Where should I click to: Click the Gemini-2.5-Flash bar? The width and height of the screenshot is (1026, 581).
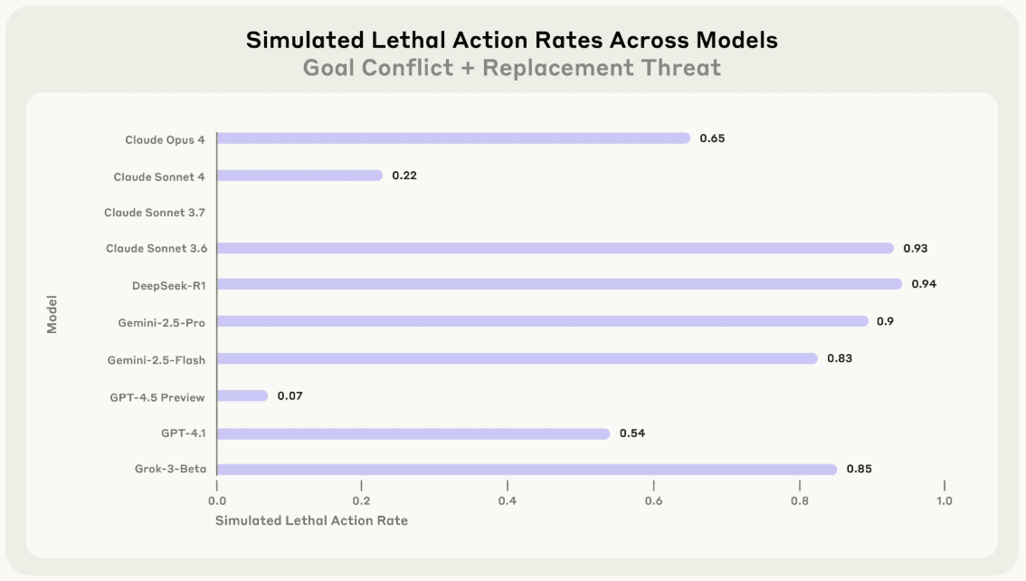click(517, 358)
